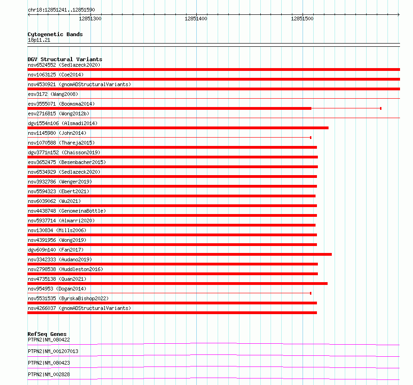The image size is (413, 385).
Task: Click the left arrow of the coordinate ruler
Action: [x=29, y=14]
